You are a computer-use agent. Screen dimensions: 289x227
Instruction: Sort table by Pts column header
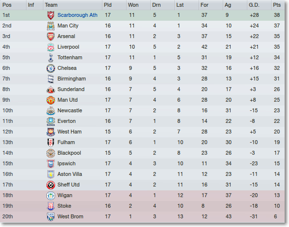278,5
